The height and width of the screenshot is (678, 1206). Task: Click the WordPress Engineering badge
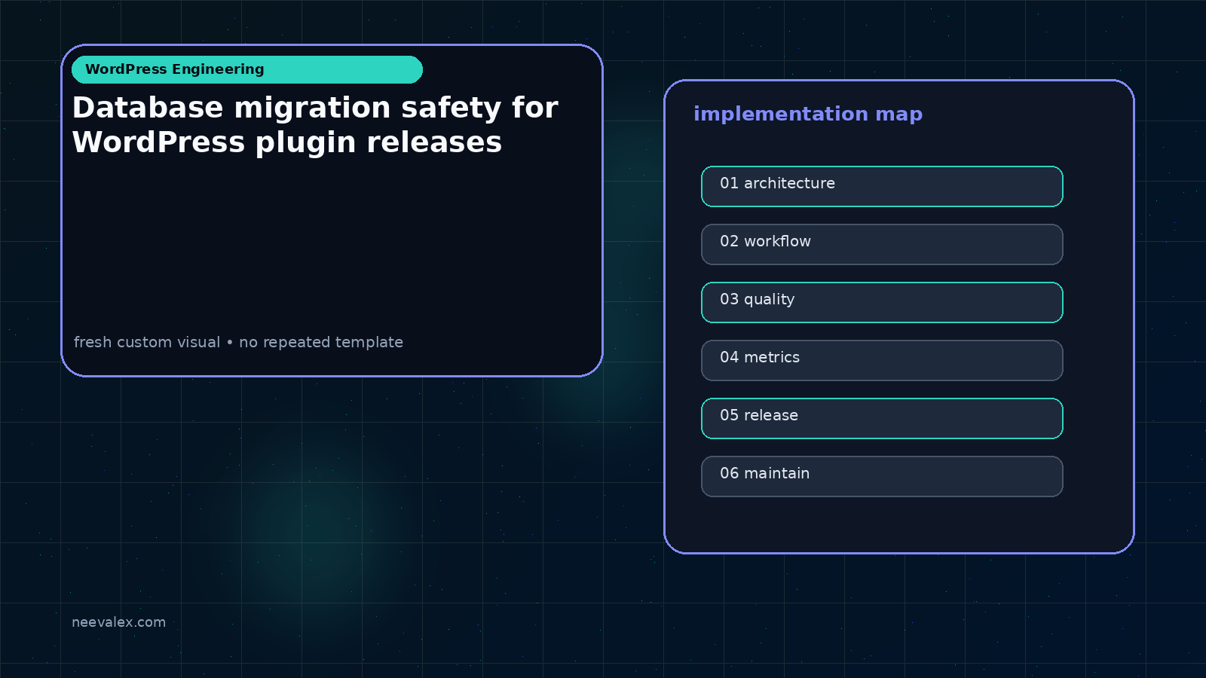(x=247, y=69)
